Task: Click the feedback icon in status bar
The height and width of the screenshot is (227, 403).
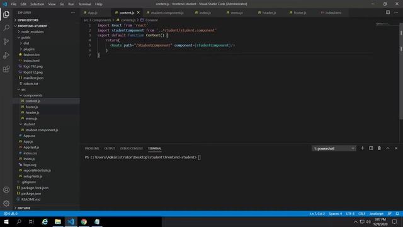Action: [390, 214]
